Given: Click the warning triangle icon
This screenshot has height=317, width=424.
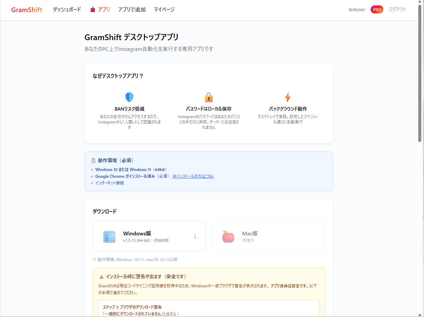Looking at the screenshot, I should (101, 277).
